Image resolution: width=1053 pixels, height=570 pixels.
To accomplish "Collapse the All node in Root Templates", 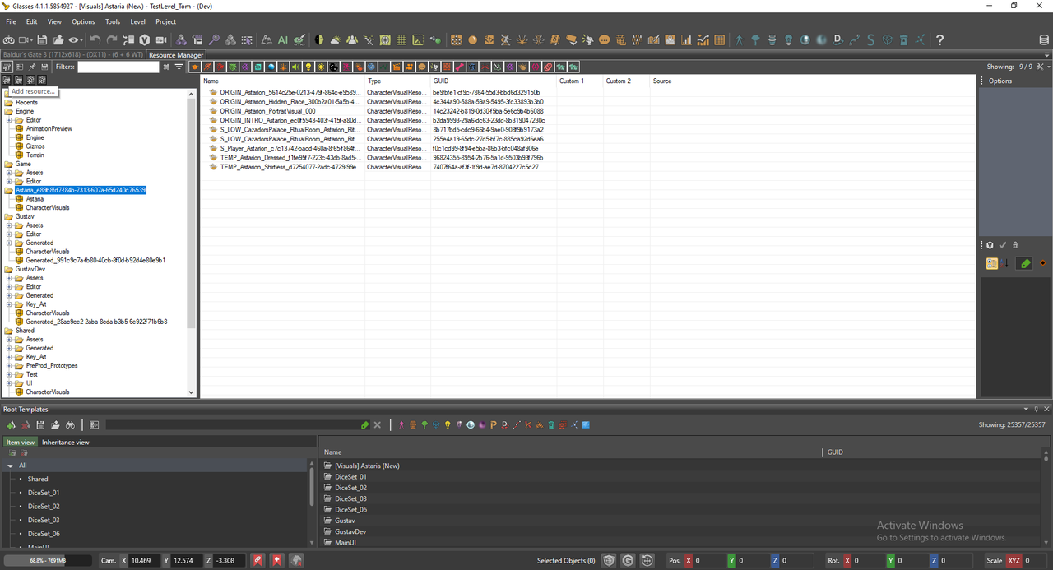I will coord(10,466).
